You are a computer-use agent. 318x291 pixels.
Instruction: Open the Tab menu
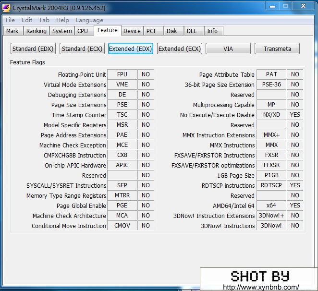(44, 20)
